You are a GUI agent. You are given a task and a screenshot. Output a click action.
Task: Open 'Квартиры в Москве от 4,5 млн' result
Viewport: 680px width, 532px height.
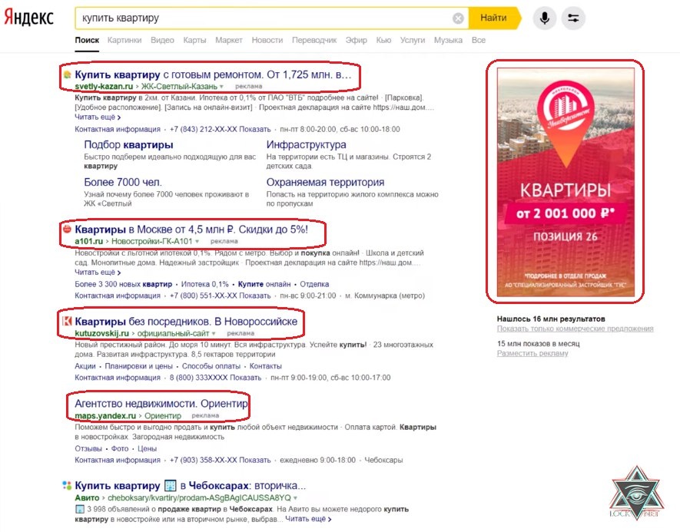point(191,229)
